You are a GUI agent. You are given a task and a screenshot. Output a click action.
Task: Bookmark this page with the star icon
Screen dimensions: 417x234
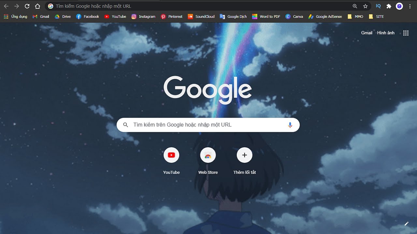[x=365, y=6]
